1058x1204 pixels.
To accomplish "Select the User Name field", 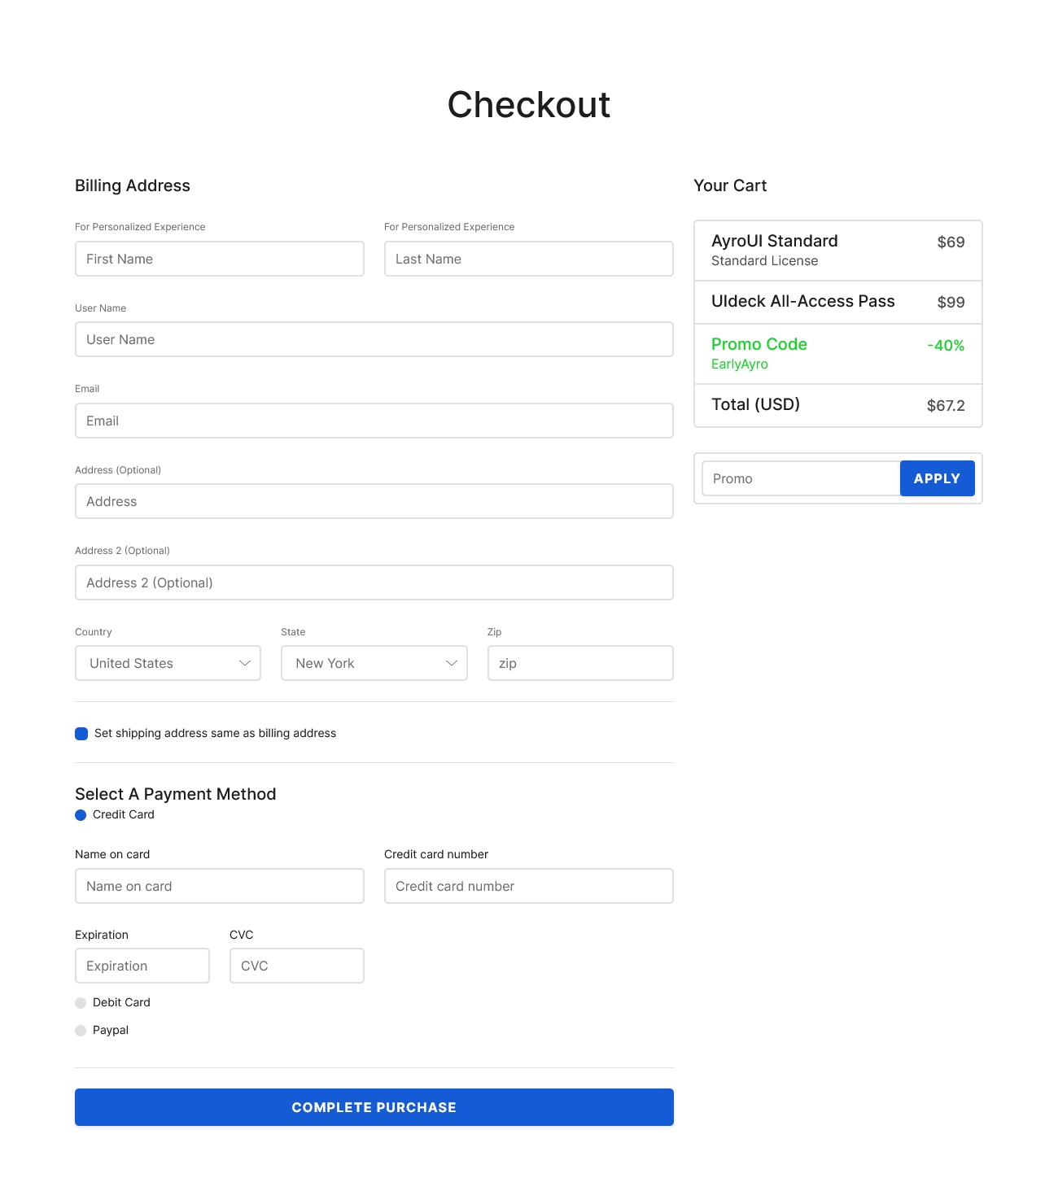I will [x=374, y=339].
